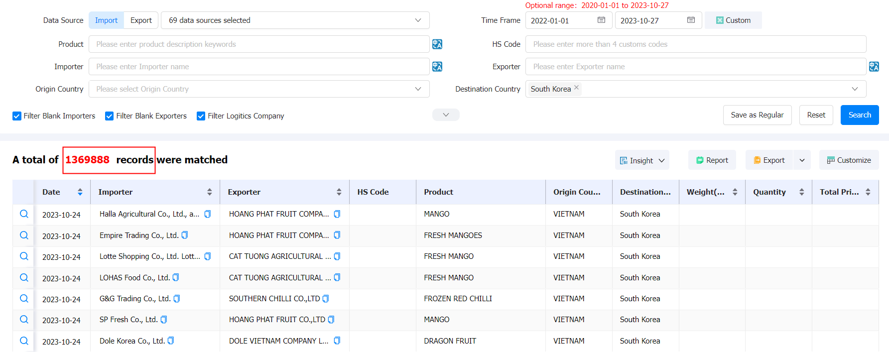
Task: Run the Search button
Action: 860,115
